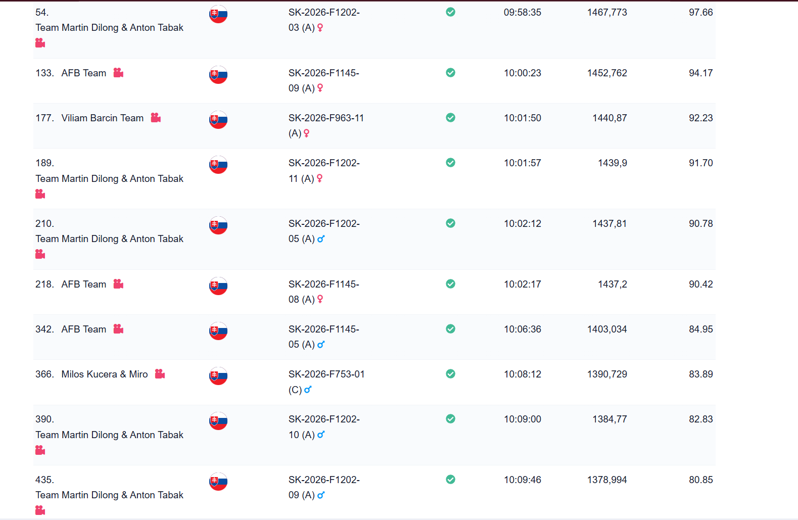This screenshot has height=520, width=798.
Task: Click the green verified check for rank 342
Action: [x=450, y=329]
